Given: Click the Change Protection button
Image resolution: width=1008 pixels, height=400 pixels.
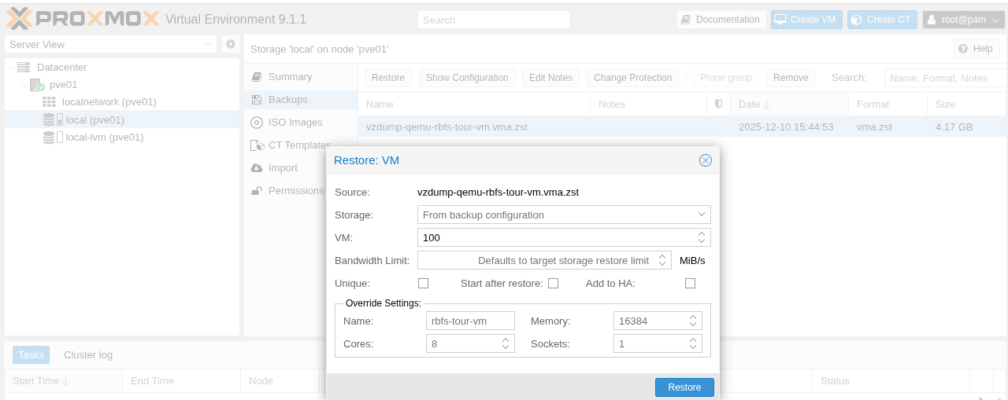Looking at the screenshot, I should coord(632,78).
